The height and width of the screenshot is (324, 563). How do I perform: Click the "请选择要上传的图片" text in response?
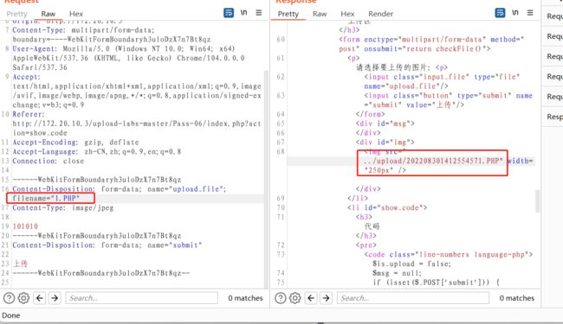(x=392, y=67)
